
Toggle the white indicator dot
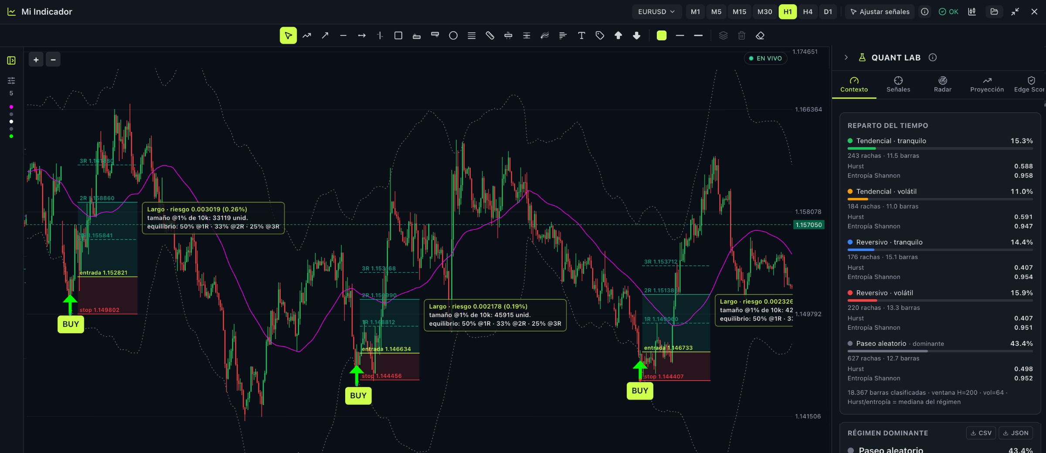(11, 122)
